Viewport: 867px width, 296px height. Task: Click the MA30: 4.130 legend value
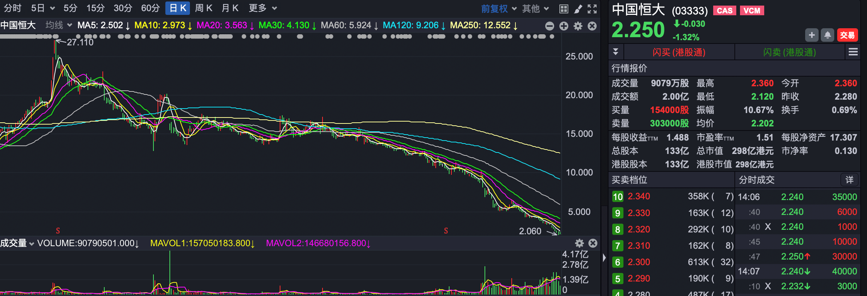pyautogui.click(x=288, y=25)
